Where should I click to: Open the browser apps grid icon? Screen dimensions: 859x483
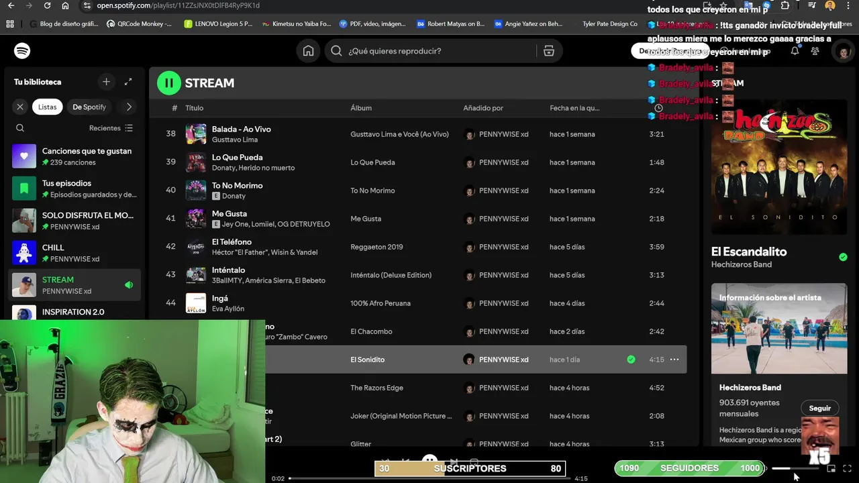tap(10, 23)
